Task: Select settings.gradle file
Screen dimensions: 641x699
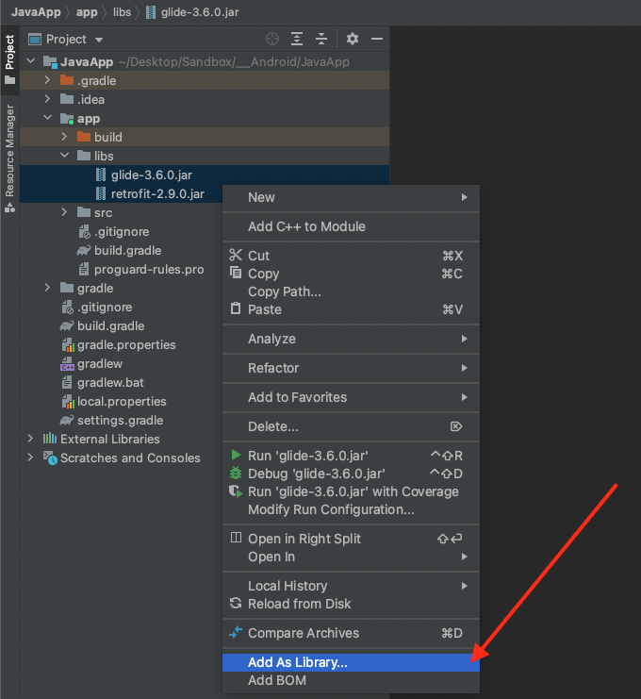Action: pos(120,420)
